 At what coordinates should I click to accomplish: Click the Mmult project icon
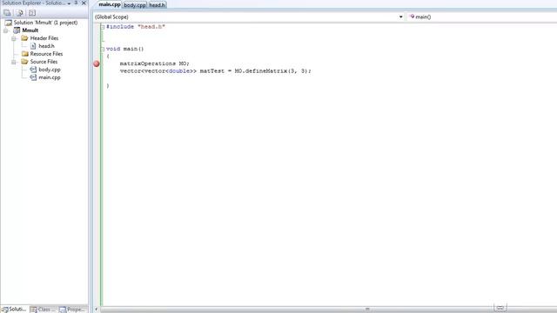point(17,30)
